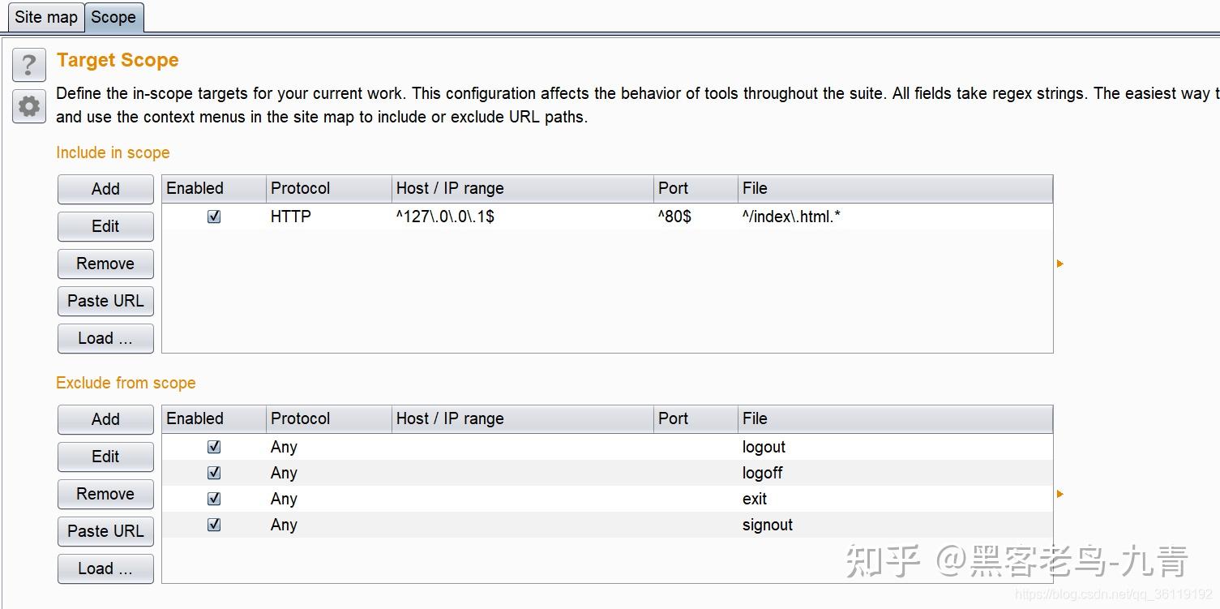Sort include table by Protocol column
Image resolution: width=1220 pixels, height=609 pixels.
329,189
